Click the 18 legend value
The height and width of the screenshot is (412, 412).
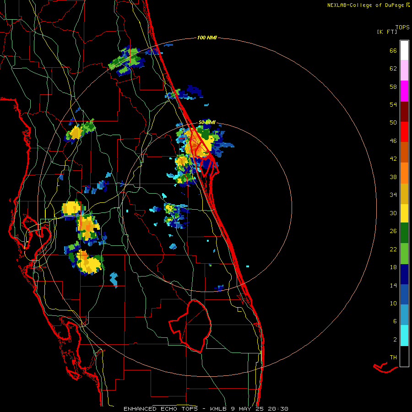click(393, 267)
